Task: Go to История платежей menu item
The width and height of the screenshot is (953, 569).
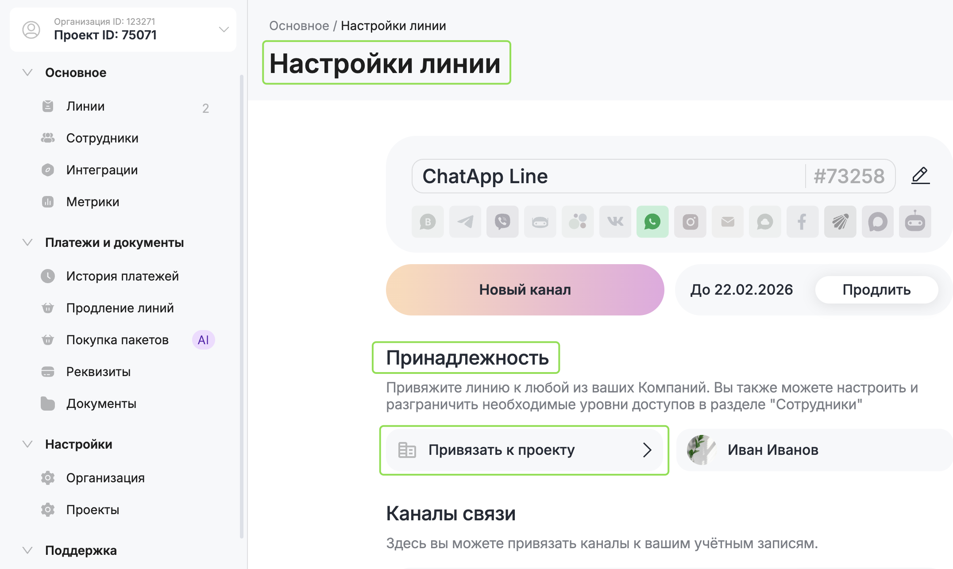Action: (x=122, y=276)
